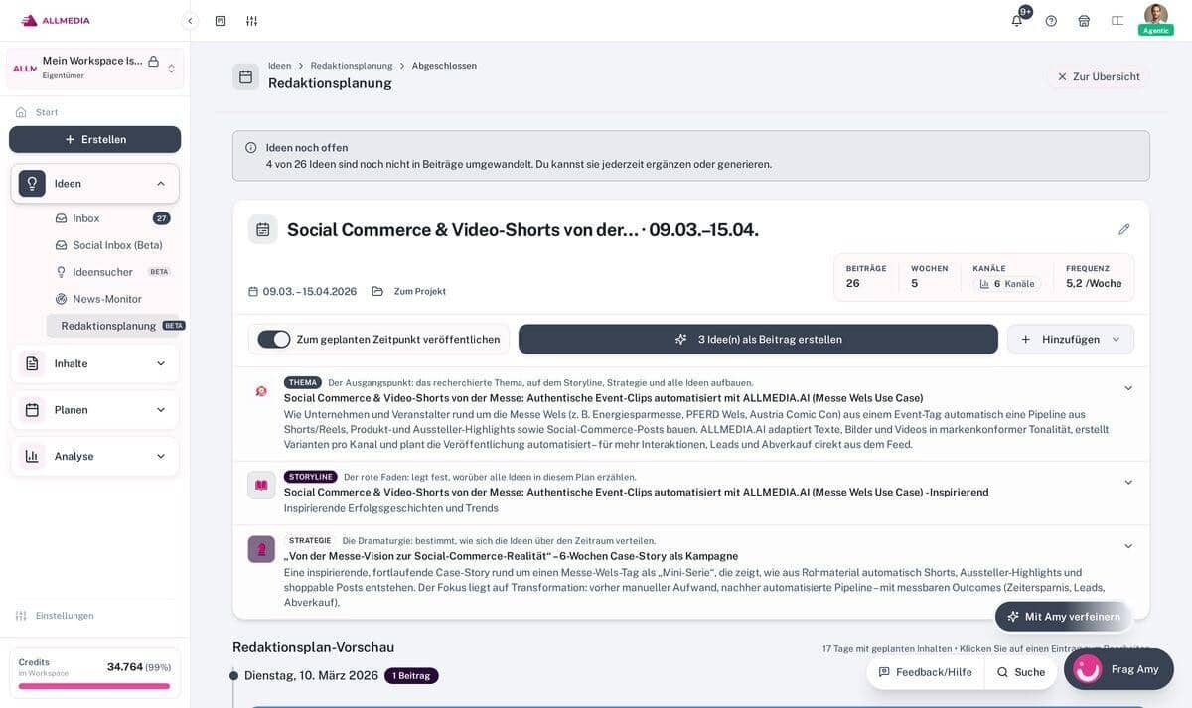
Task: Click the bookmark panel icon in top toolbar
Action: click(x=221, y=21)
